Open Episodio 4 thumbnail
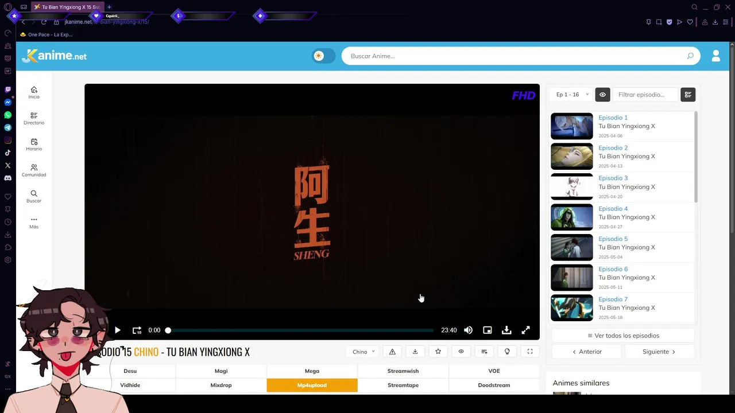The image size is (735, 413). [x=572, y=217]
